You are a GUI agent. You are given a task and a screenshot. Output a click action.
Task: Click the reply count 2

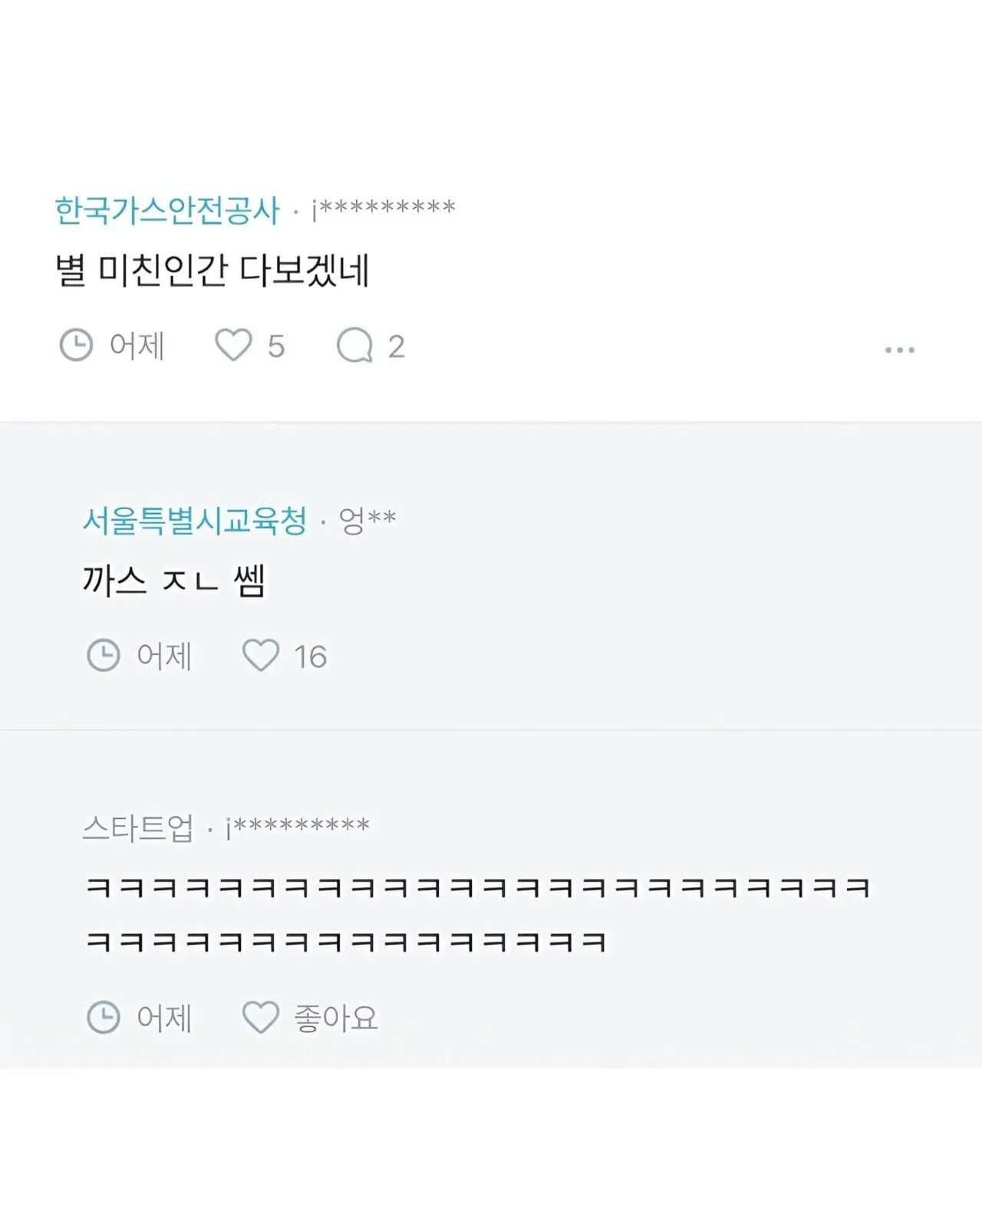pyautogui.click(x=396, y=347)
